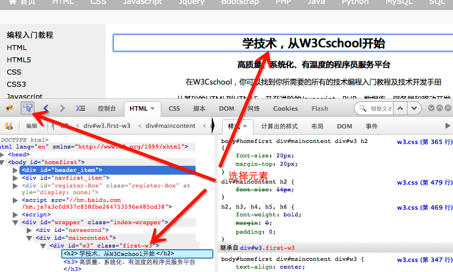
Task: Select the h3 高质量 node in HTML tree
Action: coord(129,265)
